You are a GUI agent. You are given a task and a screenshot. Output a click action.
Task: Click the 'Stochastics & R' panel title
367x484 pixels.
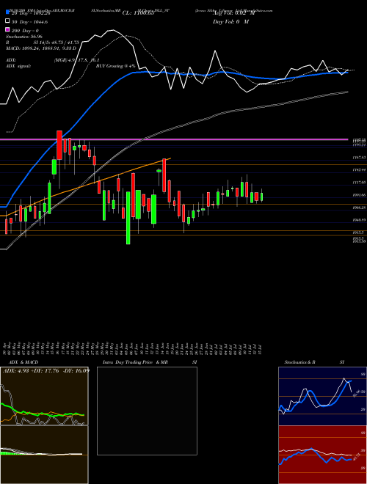click(x=299, y=362)
